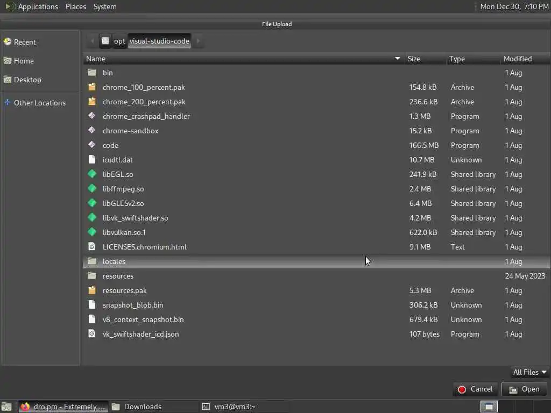Image resolution: width=551 pixels, height=413 pixels.
Task: Open the bin folder icon
Action: [x=92, y=73]
